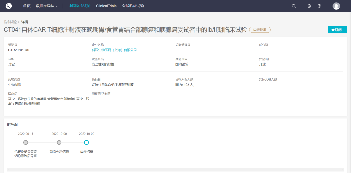The height and width of the screenshot is (173, 351).
Task: Click the registration number CTR20201940
Action: coord(19,50)
